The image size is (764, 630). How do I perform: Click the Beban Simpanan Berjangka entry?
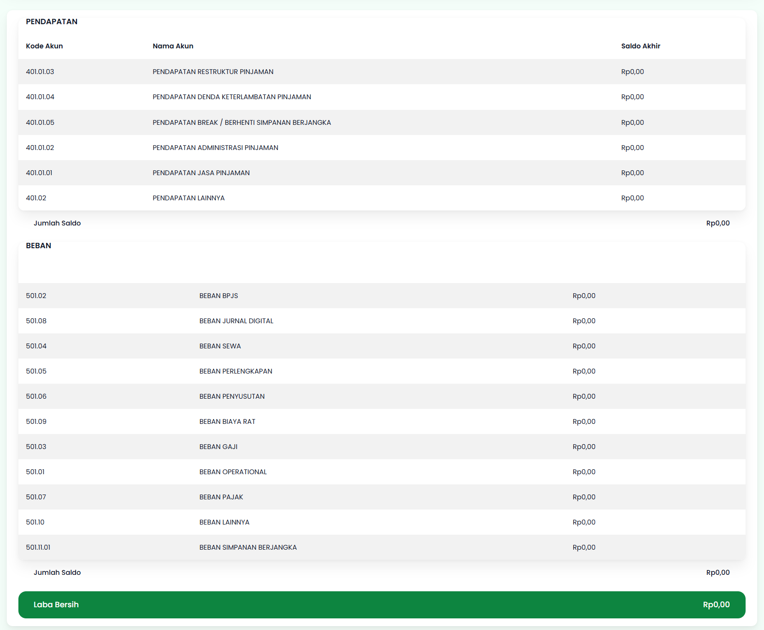point(248,547)
